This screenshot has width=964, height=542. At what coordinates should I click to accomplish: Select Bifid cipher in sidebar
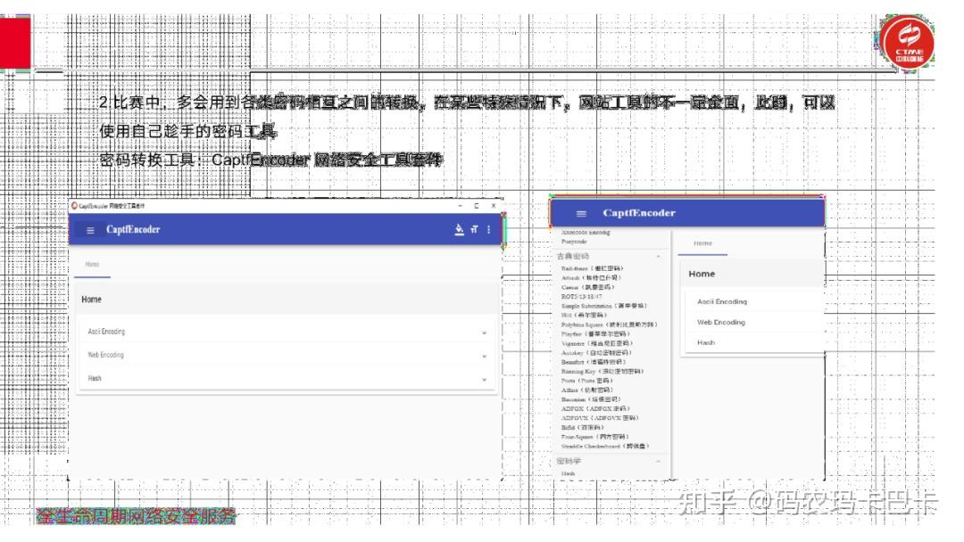coord(583,427)
